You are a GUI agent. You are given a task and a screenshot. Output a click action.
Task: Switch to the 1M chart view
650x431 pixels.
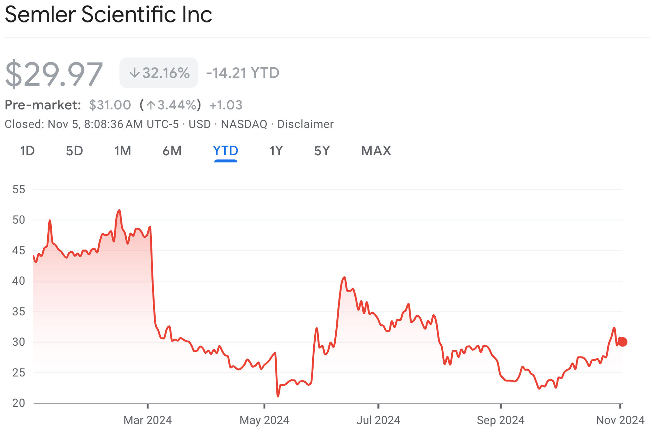(x=122, y=151)
